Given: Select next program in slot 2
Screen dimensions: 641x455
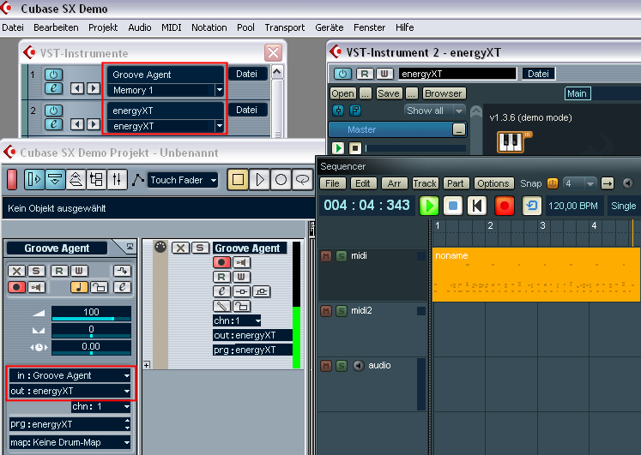Looking at the screenshot, I should pos(94,124).
